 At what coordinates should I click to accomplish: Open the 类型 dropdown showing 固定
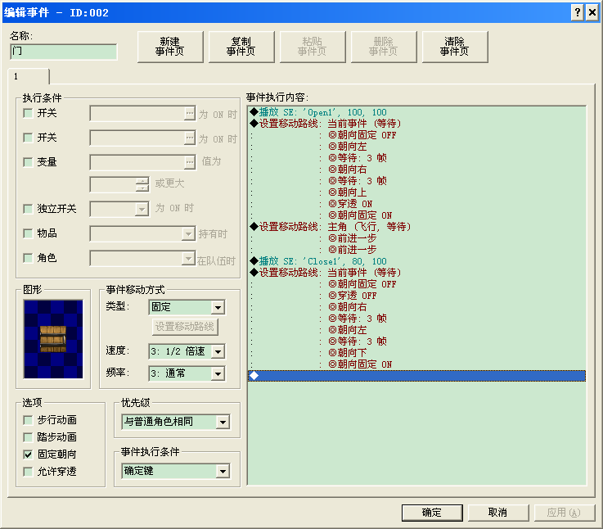(x=187, y=307)
